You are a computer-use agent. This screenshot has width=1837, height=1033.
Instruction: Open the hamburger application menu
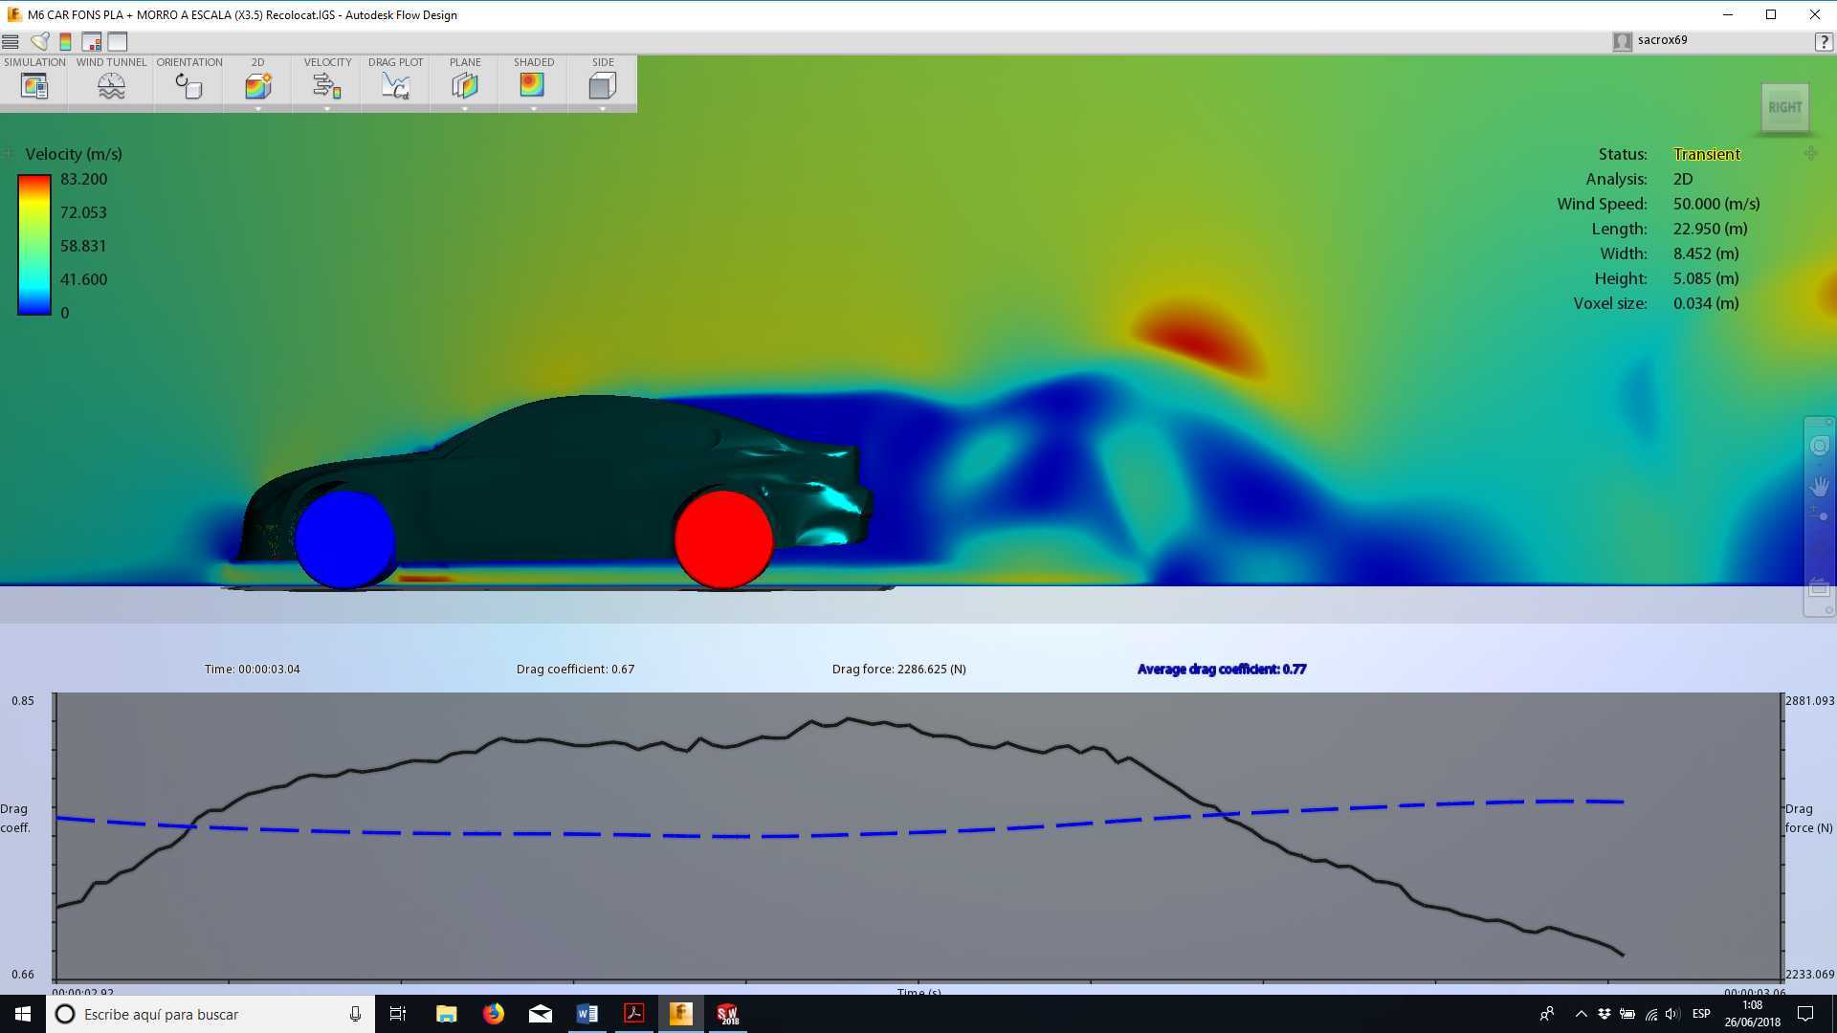(x=11, y=41)
